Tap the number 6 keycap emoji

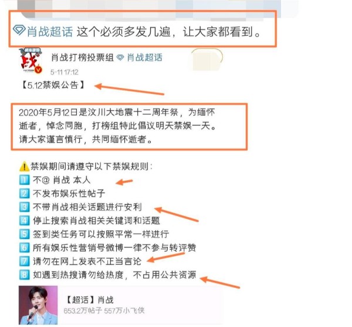pyautogui.click(x=24, y=248)
